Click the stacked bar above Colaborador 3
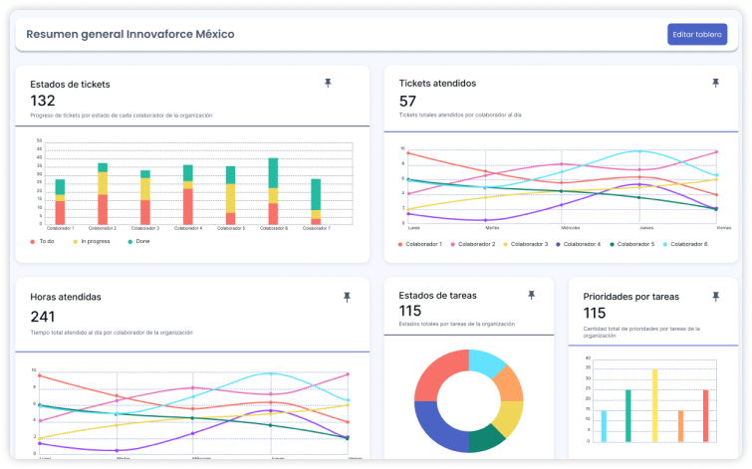Viewport: 752px width, 469px height. (145, 197)
